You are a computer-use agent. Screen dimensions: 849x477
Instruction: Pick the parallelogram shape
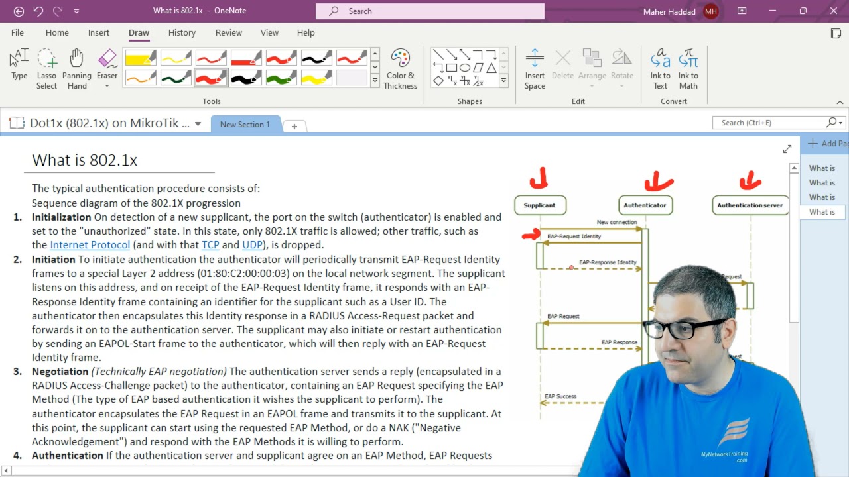[478, 68]
